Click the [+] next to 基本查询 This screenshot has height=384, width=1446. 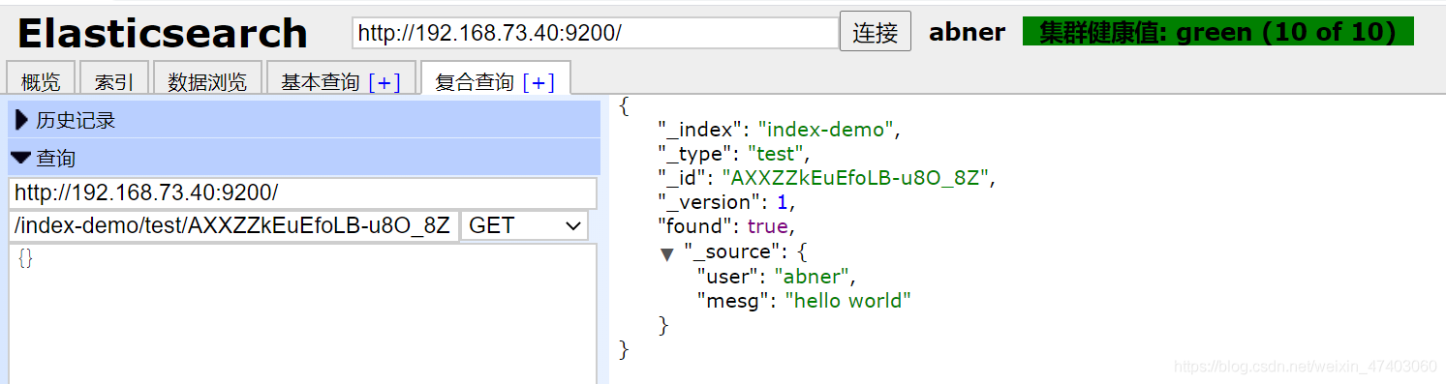coord(384,82)
